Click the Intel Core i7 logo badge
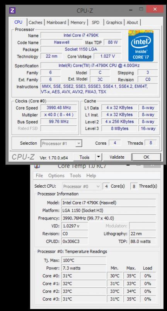 (x=141, y=46)
